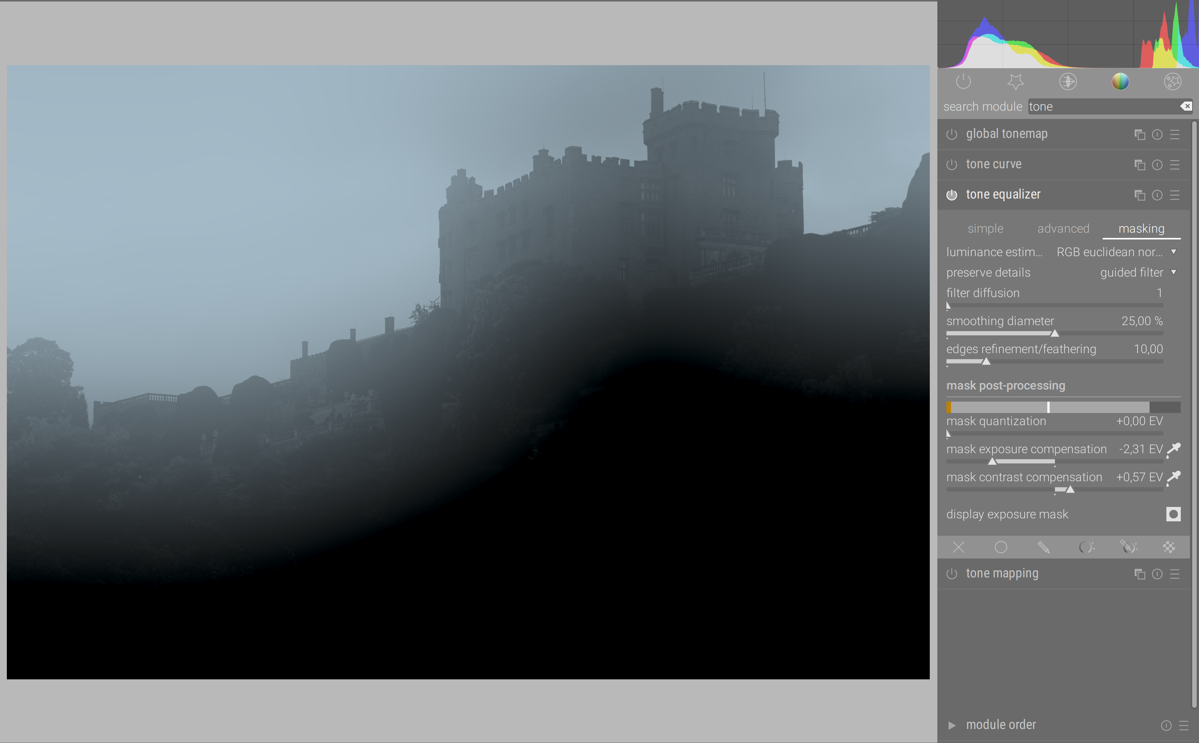Select drawn mask pencil icon
Viewport: 1199px width, 743px height.
pos(1043,547)
